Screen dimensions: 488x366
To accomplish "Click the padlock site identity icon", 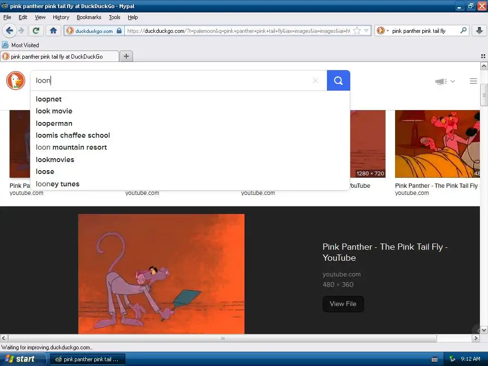I will (119, 31).
